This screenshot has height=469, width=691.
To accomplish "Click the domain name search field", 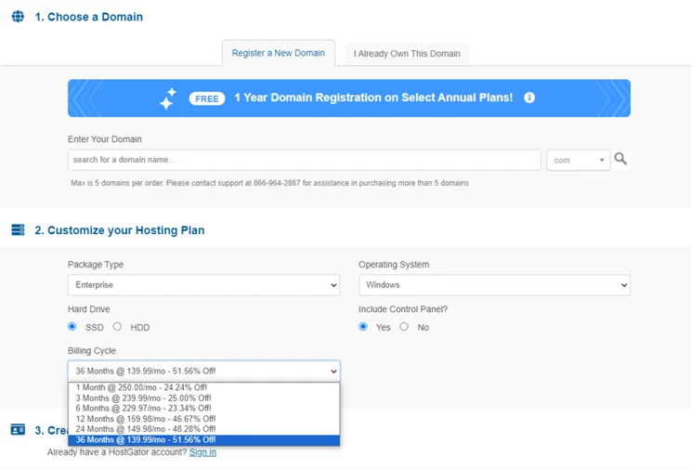I will [305, 160].
